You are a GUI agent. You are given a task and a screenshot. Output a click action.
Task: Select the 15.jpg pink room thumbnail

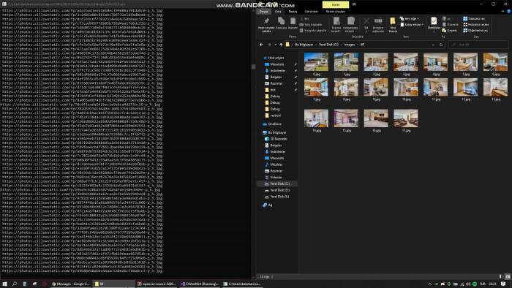(x=346, y=118)
